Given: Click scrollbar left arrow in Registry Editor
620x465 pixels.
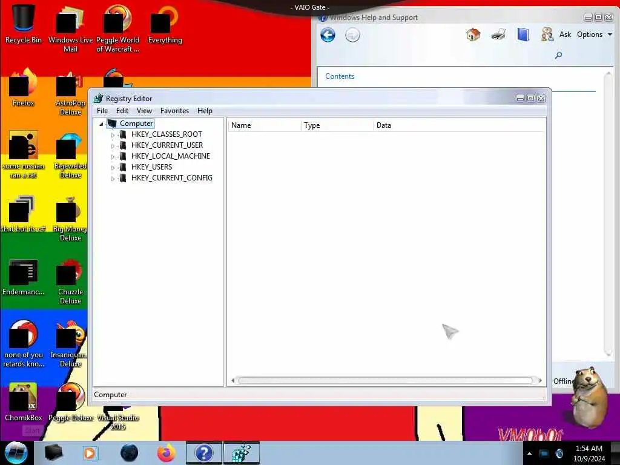Looking at the screenshot, I should tap(232, 380).
